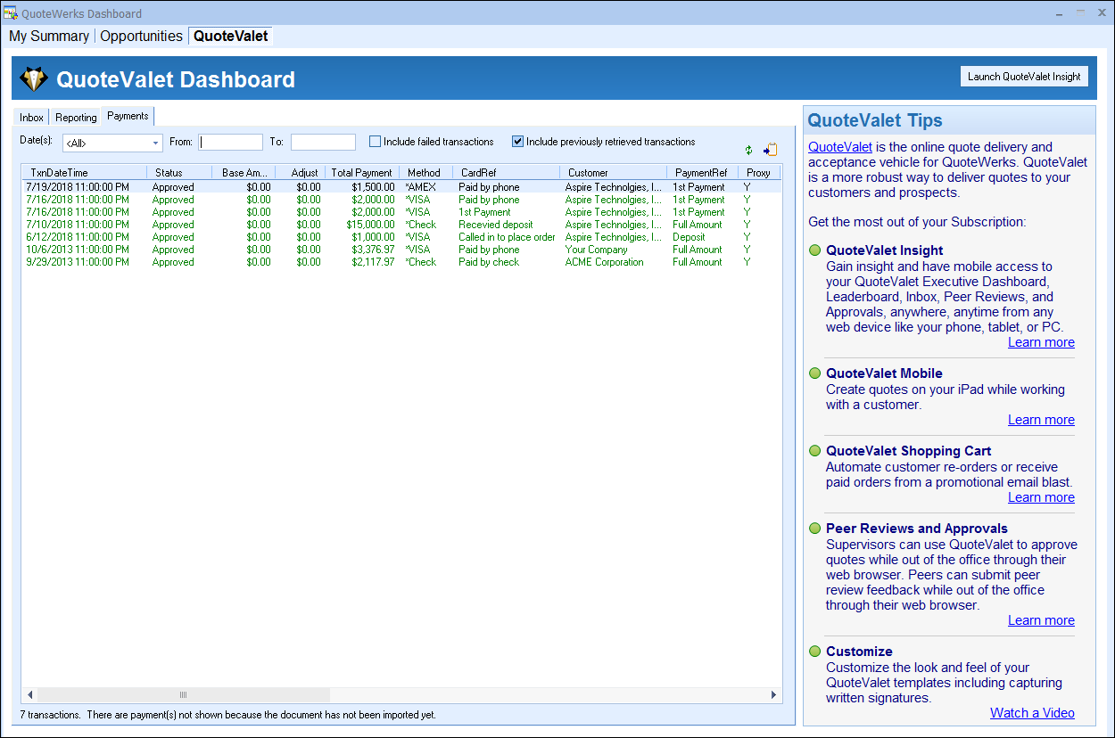Click the left scroll arrow of table
The image size is (1115, 738).
[29, 694]
